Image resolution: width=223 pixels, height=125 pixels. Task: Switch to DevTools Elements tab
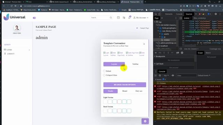169,14
